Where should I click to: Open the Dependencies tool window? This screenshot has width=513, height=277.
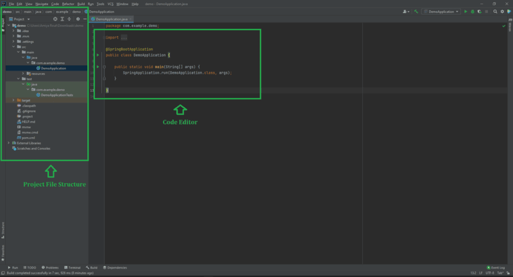click(x=115, y=267)
